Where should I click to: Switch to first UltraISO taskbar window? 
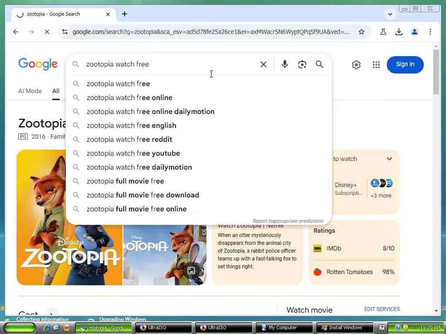[163, 328]
